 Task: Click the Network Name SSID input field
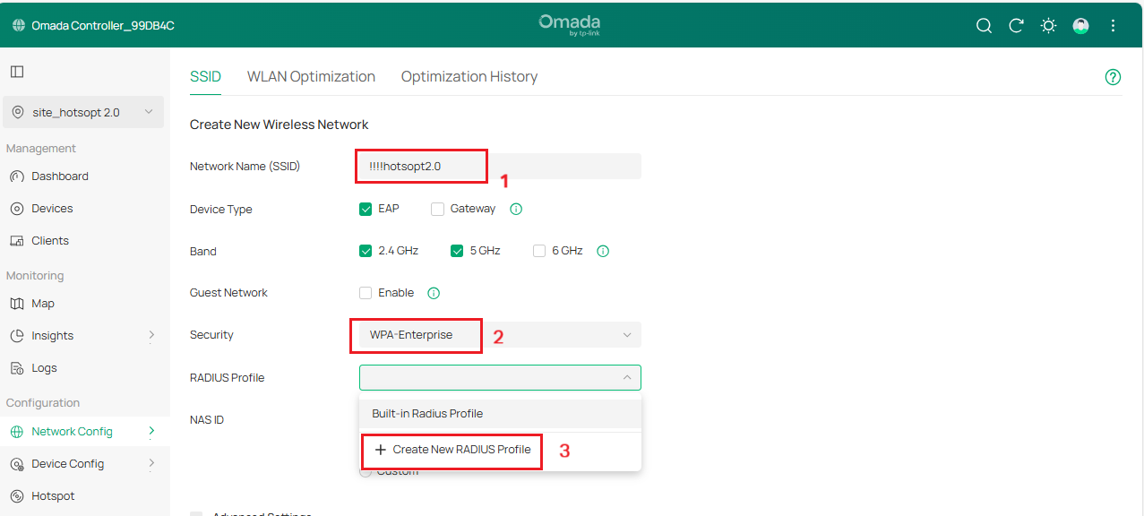[x=420, y=166]
